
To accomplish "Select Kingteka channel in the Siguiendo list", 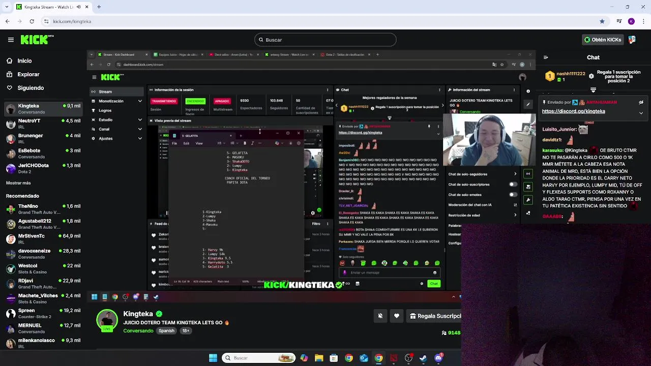I will click(43, 109).
